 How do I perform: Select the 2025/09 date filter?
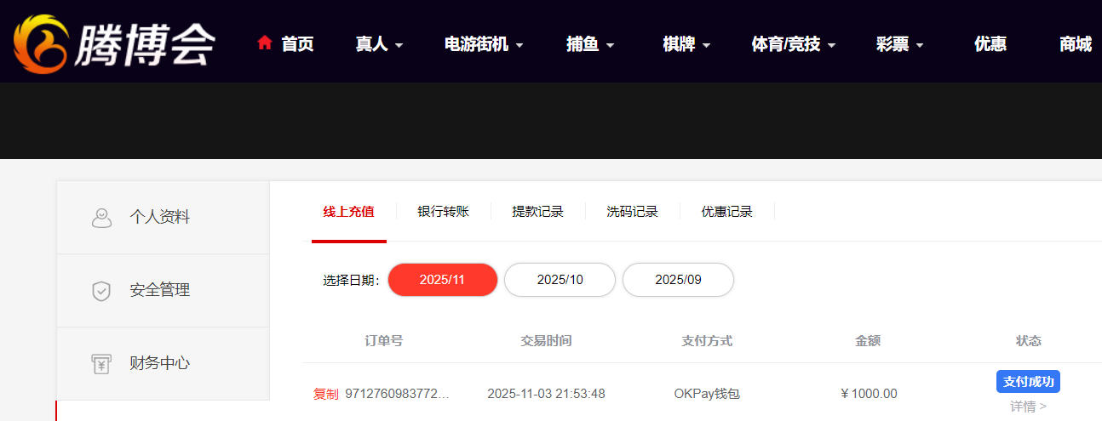(x=678, y=280)
